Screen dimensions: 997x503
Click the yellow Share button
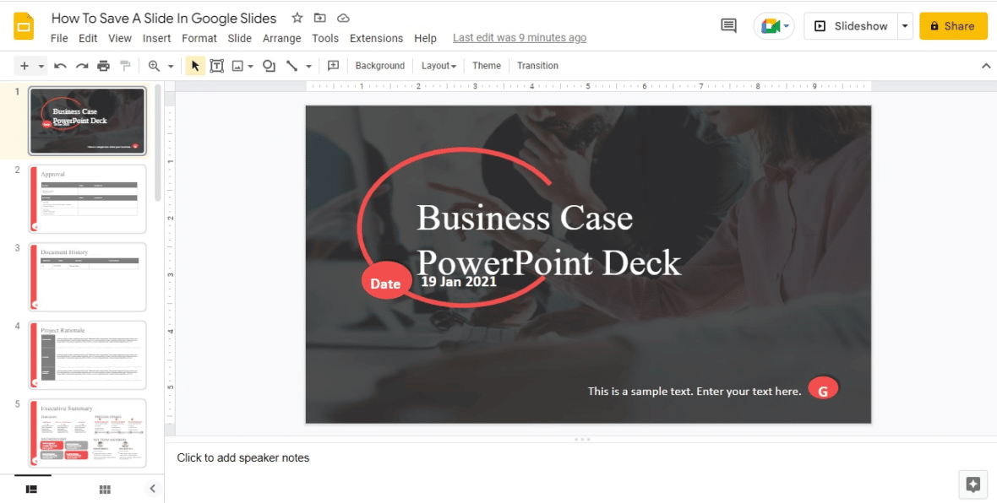pyautogui.click(x=953, y=26)
